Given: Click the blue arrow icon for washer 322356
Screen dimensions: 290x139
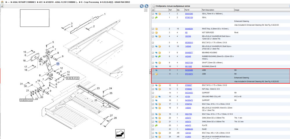Looking at the screenshot, I should pos(156,36).
